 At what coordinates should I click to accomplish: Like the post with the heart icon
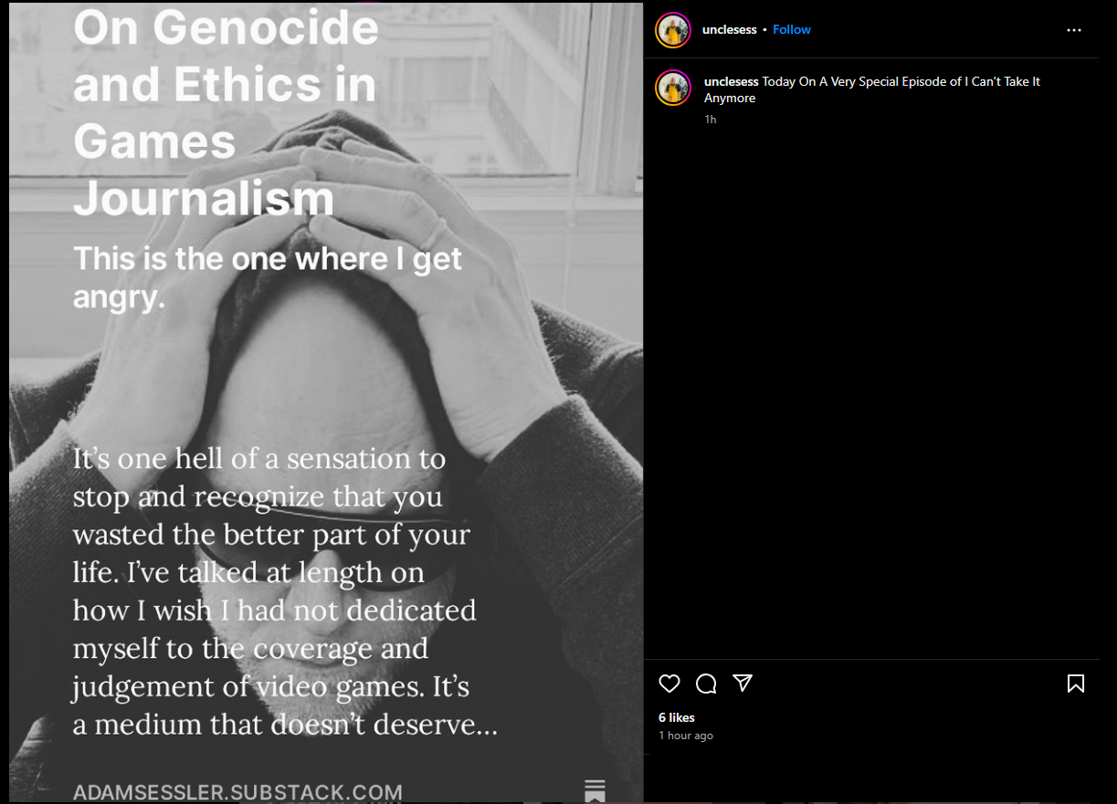pos(669,684)
